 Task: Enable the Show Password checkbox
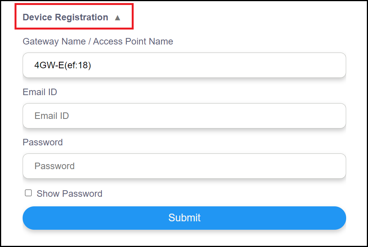click(x=28, y=193)
